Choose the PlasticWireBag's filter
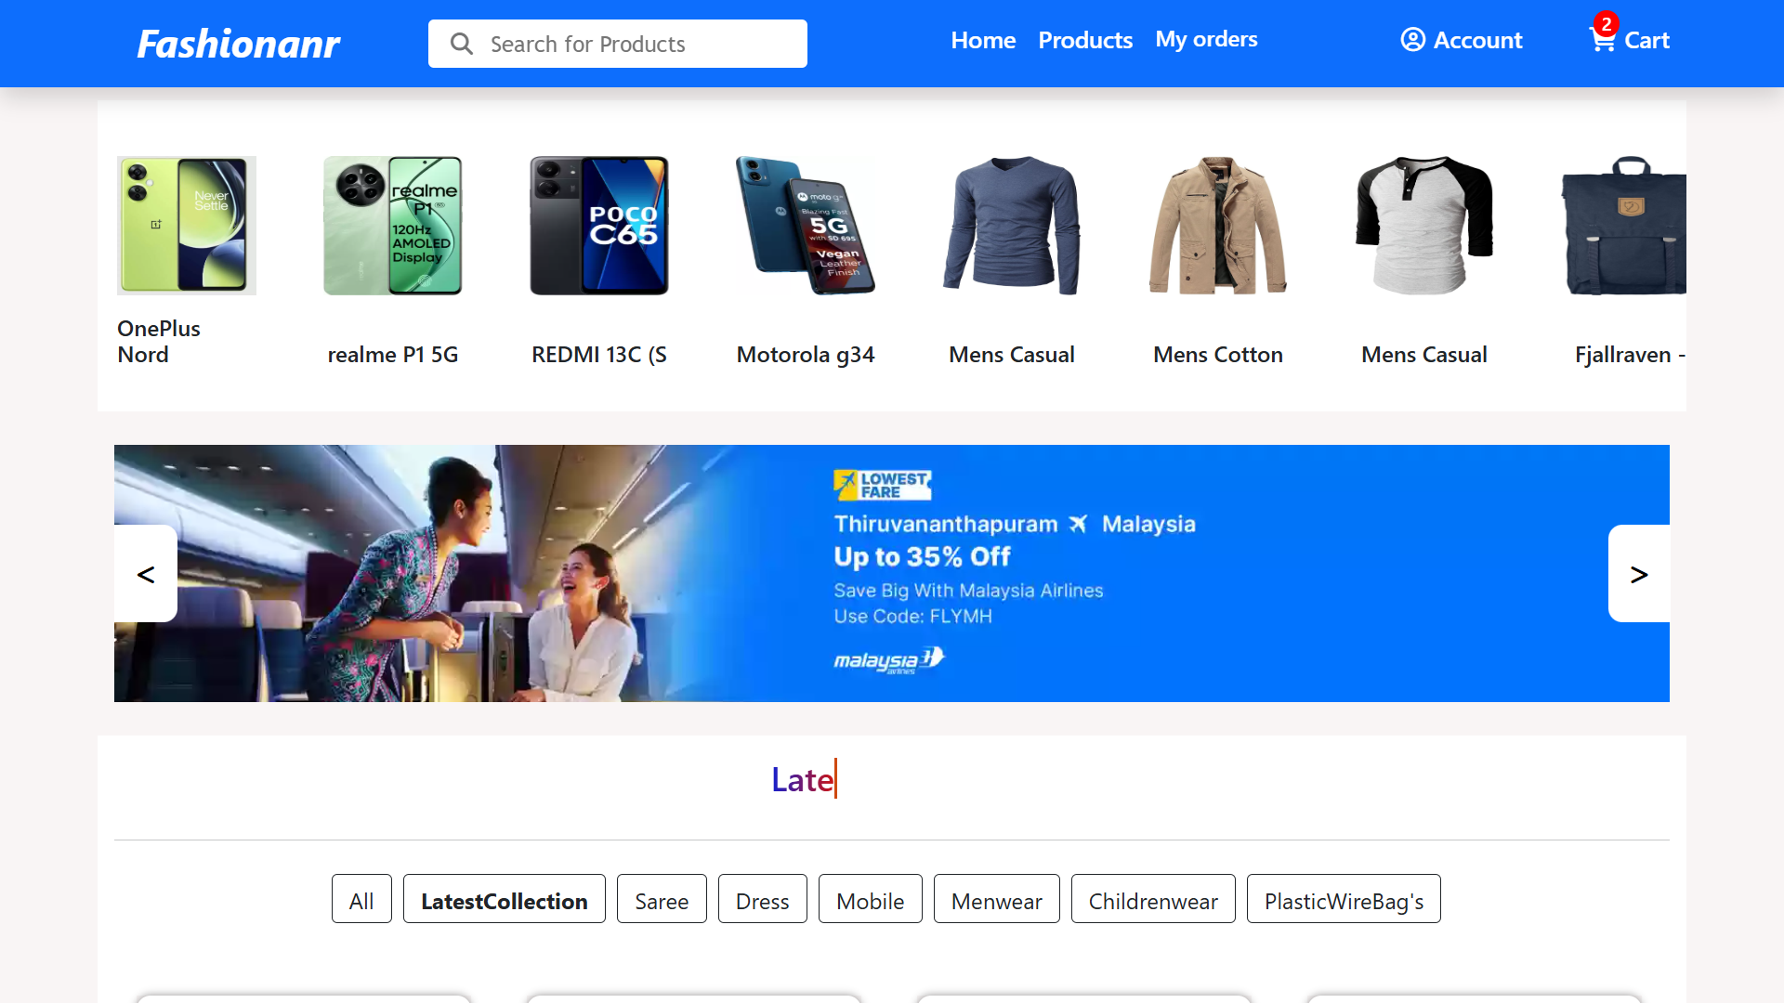The image size is (1784, 1003). coord(1343,900)
